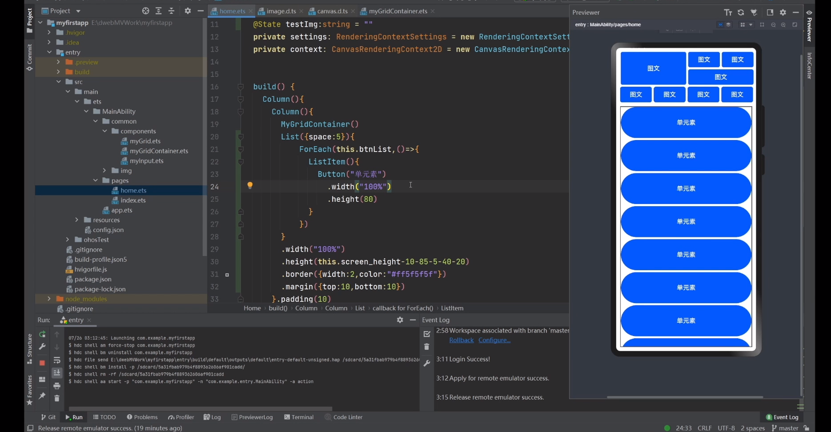The width and height of the screenshot is (831, 432).
Task: Pin the Run tab with pin icon
Action: (x=42, y=396)
